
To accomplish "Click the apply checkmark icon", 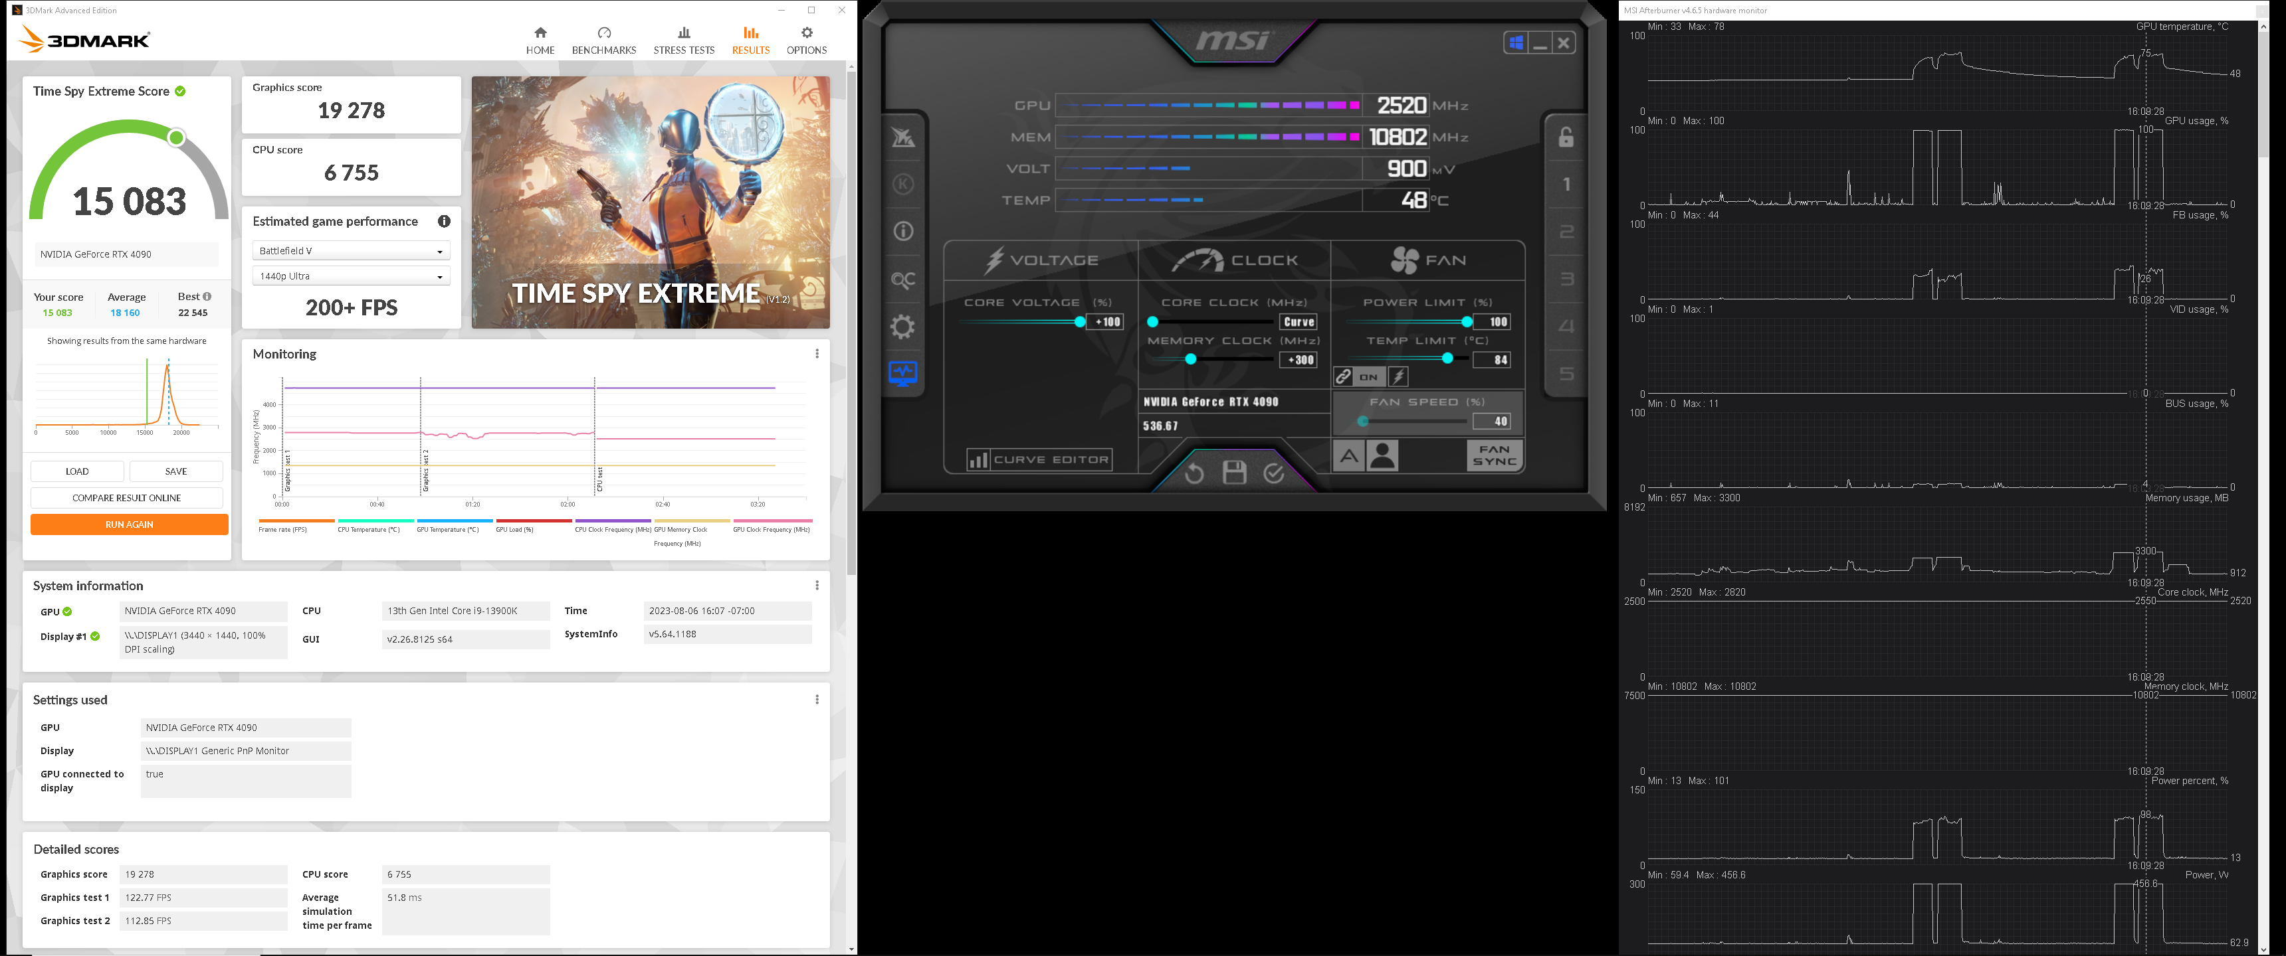I will point(1273,473).
